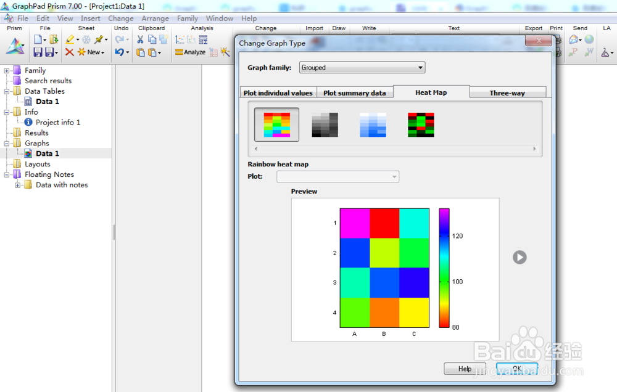The height and width of the screenshot is (392, 617).
Task: Select Search results in navigator
Action: 48,81
